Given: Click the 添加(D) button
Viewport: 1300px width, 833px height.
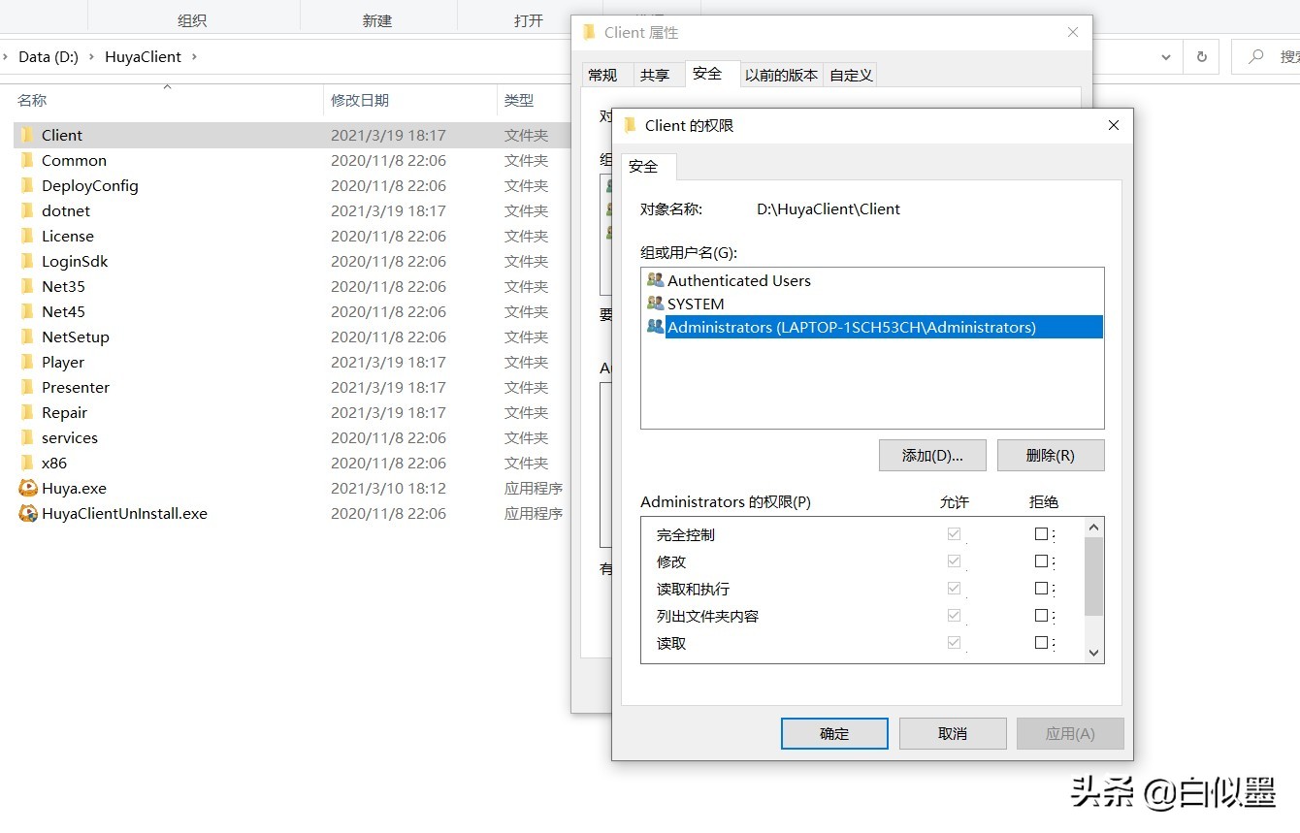Looking at the screenshot, I should pos(931,455).
